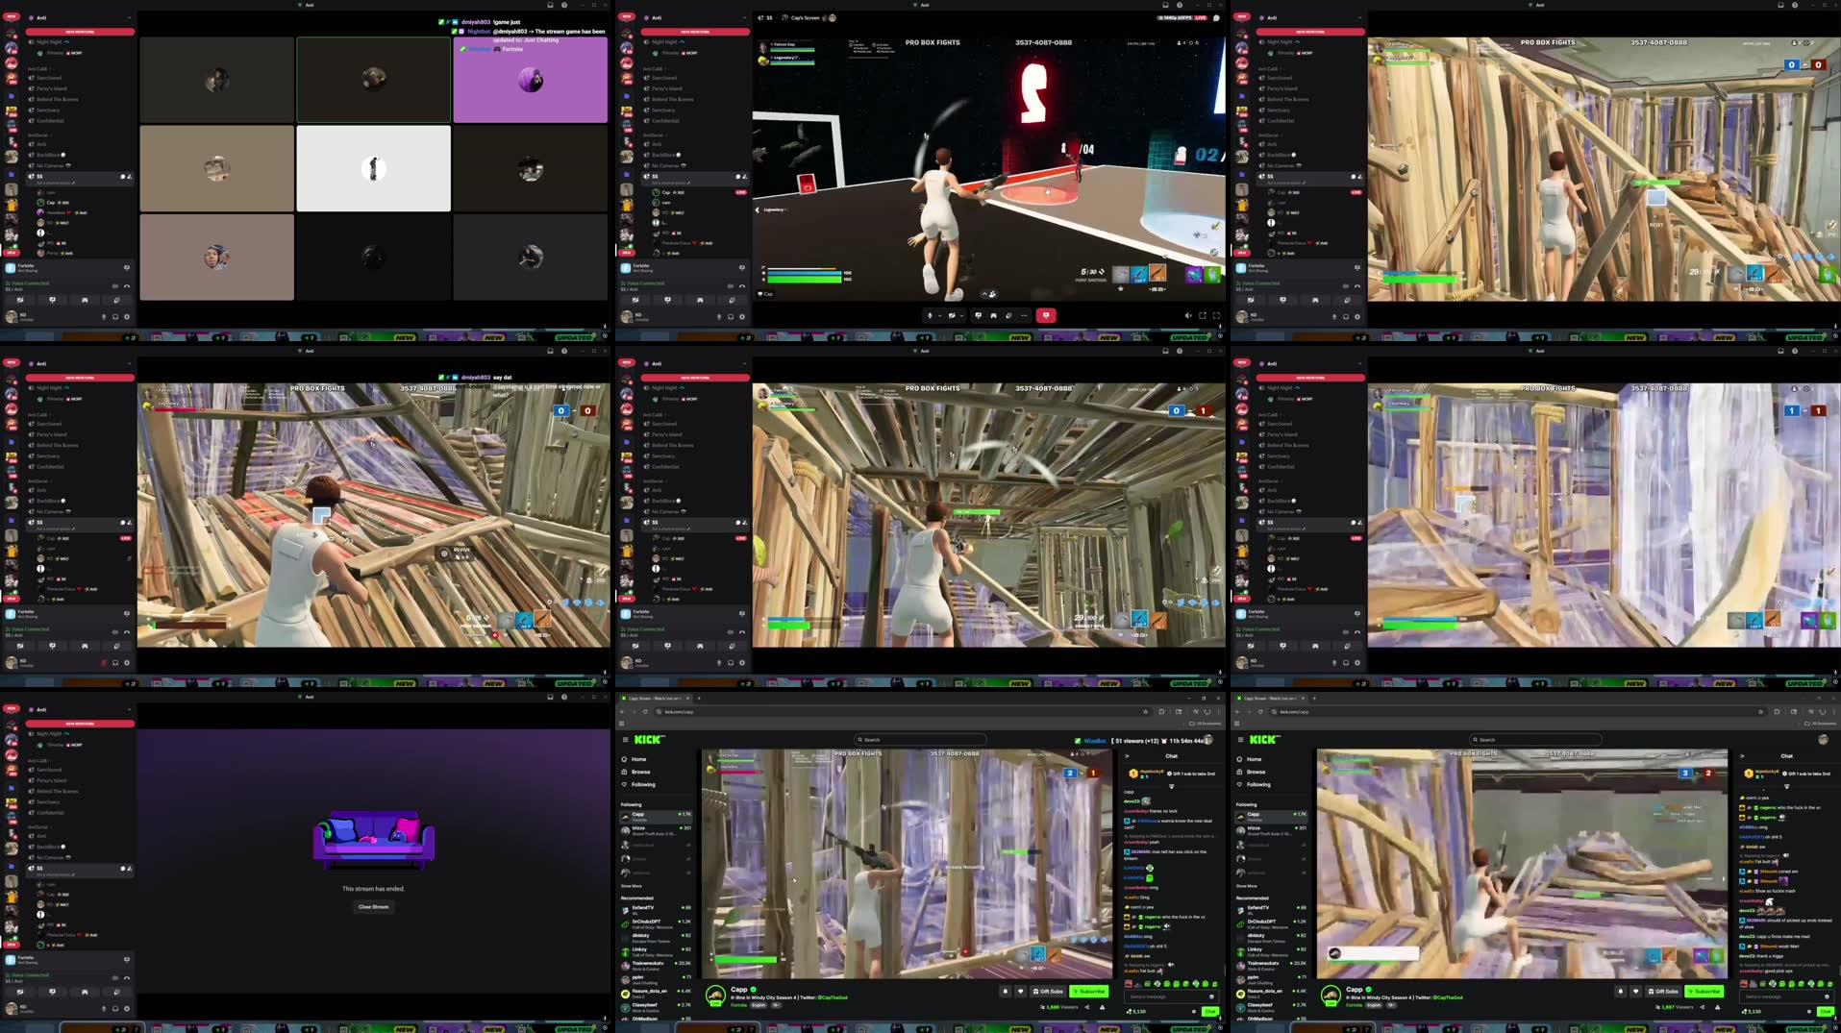Viewport: 1841px width, 1033px height.
Task: Select purple video tile in Discord grid view
Action: point(530,80)
